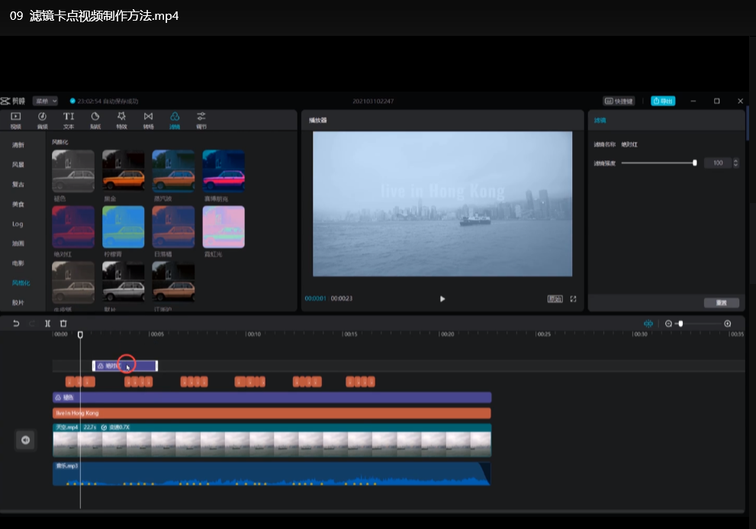756x529 pixels.
Task: Enter fullscreen preview mode
Action: 573,298
